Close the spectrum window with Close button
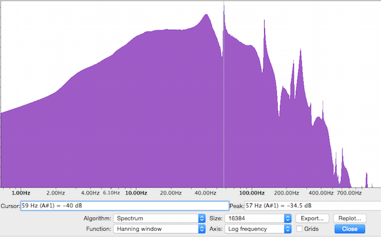Image resolution: width=381 pixels, height=237 pixels. coord(350,229)
